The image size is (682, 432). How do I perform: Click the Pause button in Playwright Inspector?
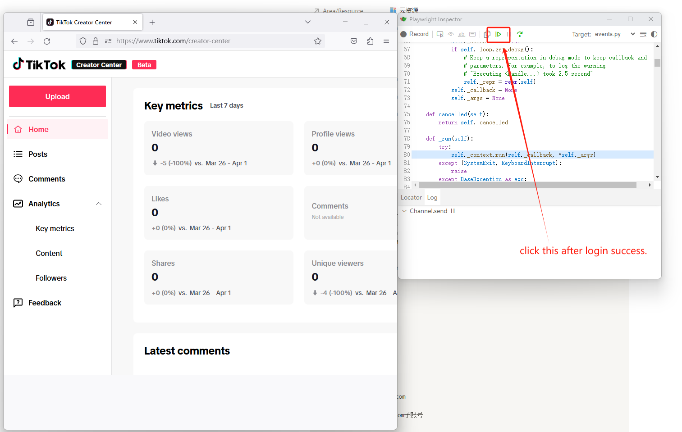(508, 34)
